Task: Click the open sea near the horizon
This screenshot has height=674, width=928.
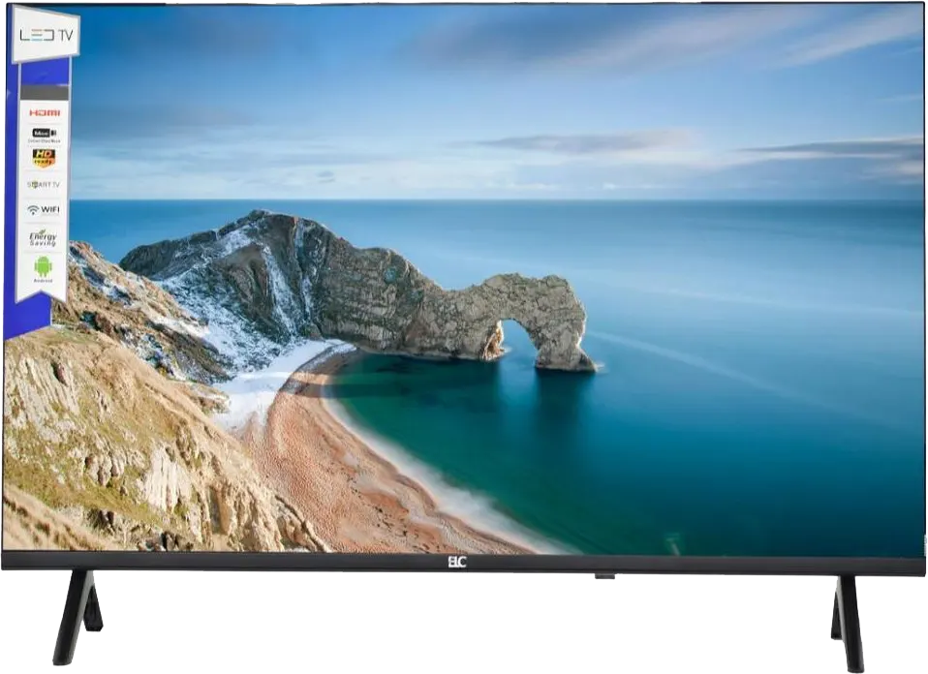Action: pos(727,232)
